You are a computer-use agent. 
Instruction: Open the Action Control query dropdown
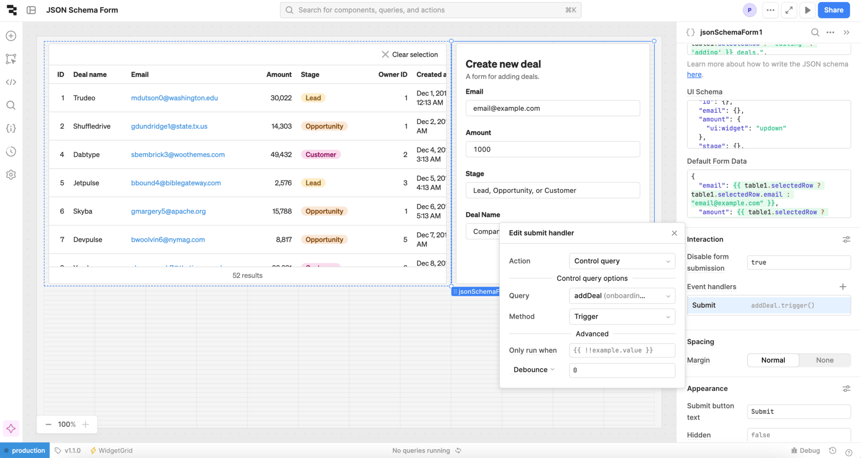[622, 261]
